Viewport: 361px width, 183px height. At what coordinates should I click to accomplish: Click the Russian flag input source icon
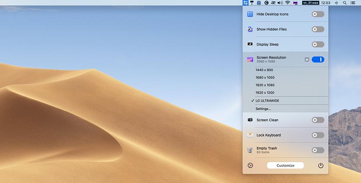296,3
